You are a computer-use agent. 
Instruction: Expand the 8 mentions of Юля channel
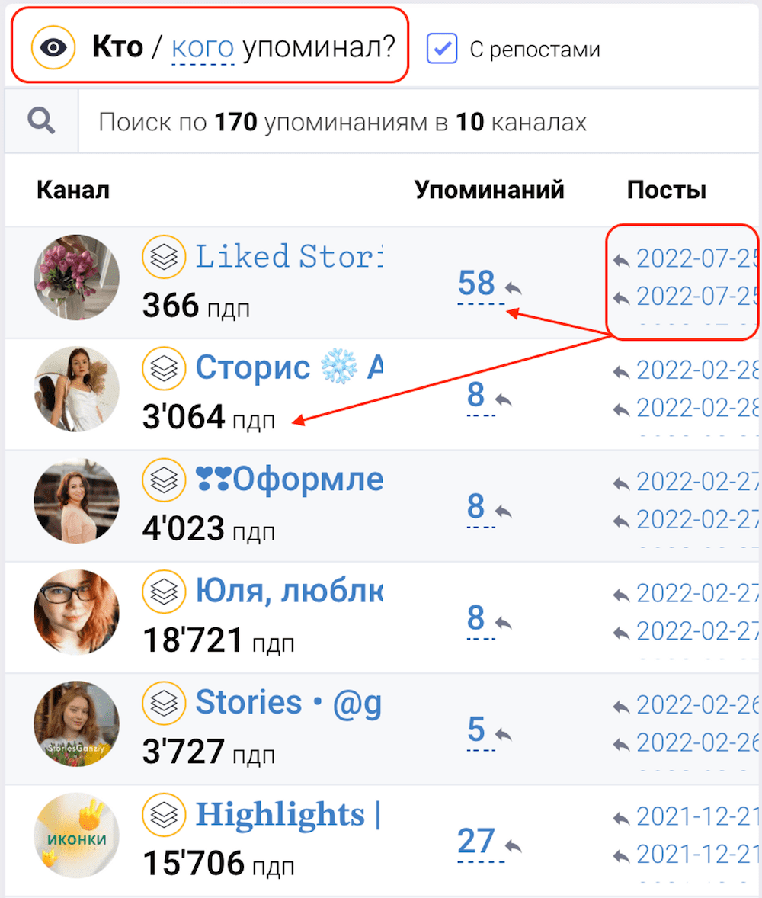pos(476,617)
